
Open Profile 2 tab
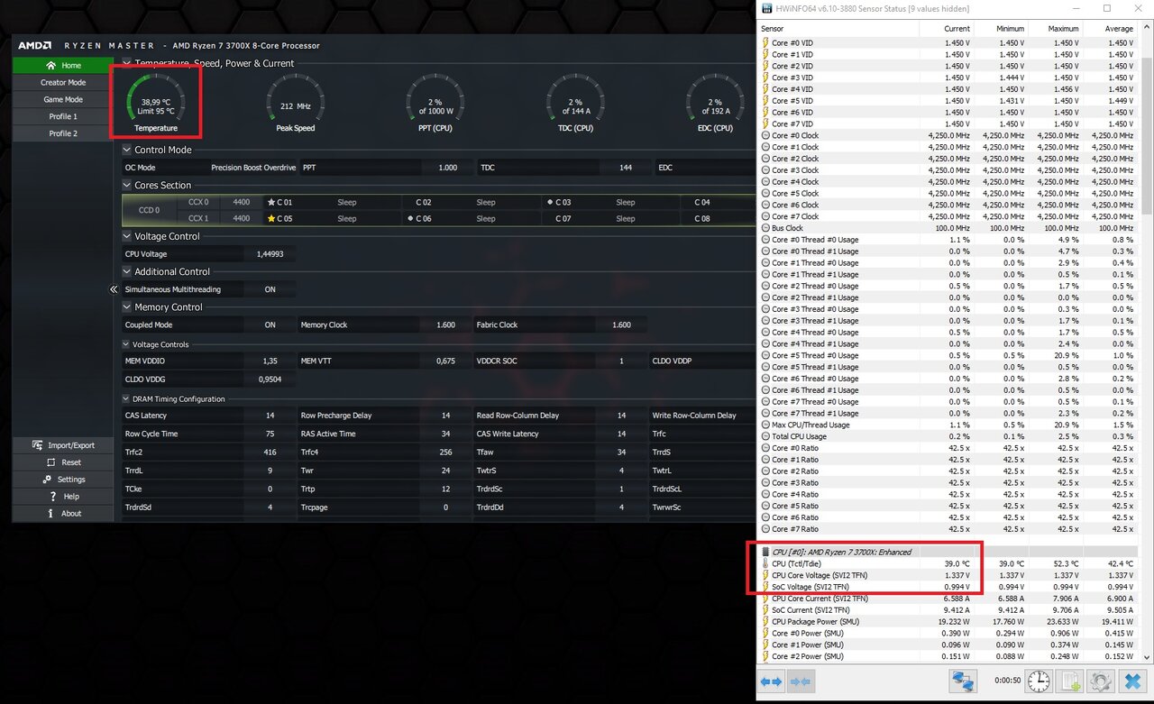coord(63,133)
